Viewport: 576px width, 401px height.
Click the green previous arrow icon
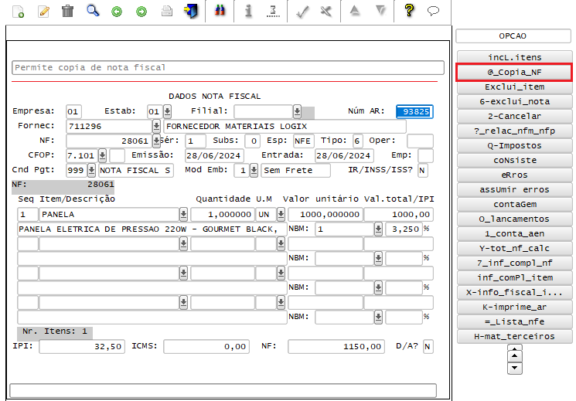117,12
